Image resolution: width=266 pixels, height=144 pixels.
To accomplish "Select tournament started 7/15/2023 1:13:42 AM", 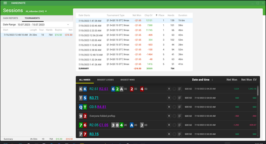I will 134,45.
